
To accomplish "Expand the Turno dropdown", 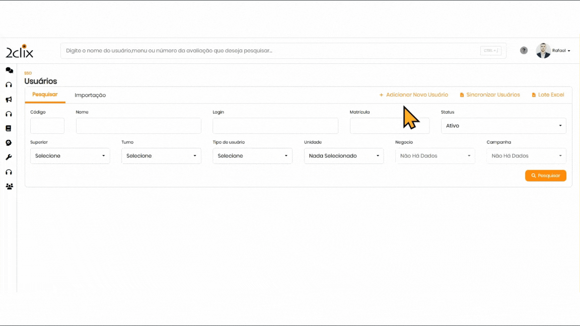I will click(x=161, y=156).
